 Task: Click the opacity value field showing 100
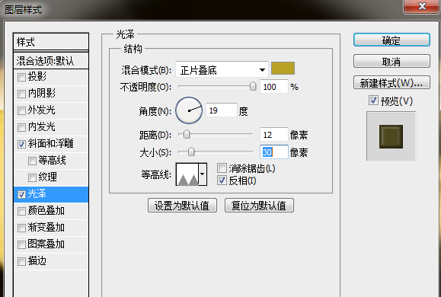tap(274, 87)
